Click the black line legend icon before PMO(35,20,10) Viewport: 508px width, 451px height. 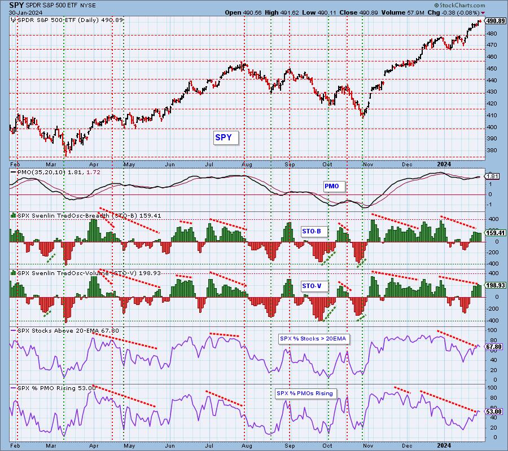(14, 173)
